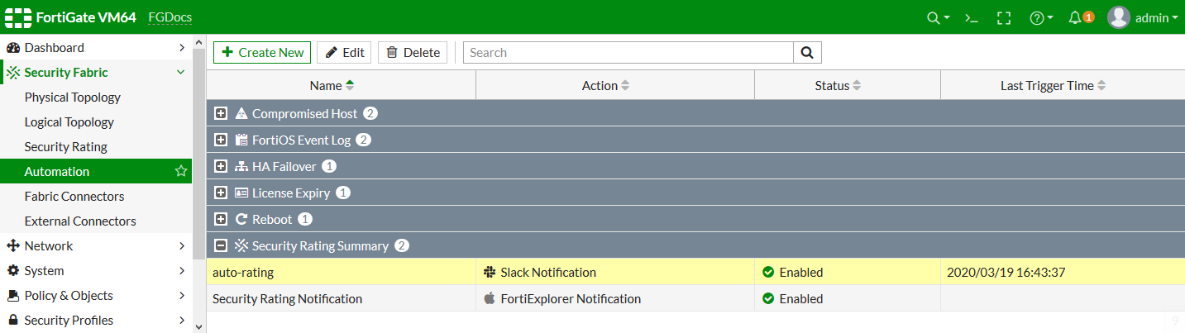1185x333 pixels.
Task: Open notifications bell icon
Action: [x=1075, y=17]
